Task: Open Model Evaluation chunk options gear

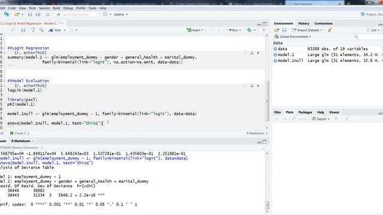Action: 245,86
